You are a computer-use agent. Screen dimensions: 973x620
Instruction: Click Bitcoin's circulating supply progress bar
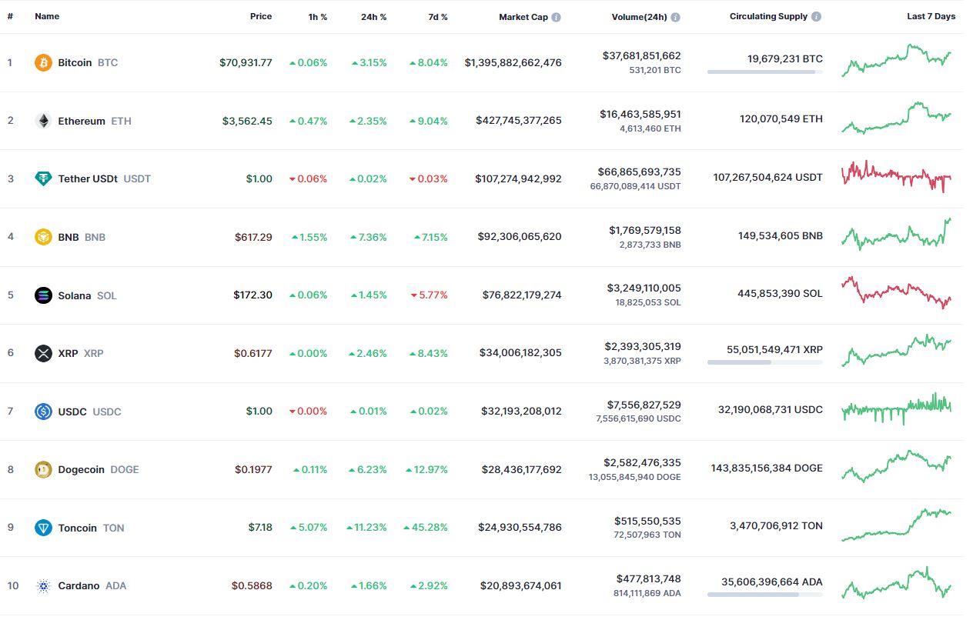(x=765, y=72)
